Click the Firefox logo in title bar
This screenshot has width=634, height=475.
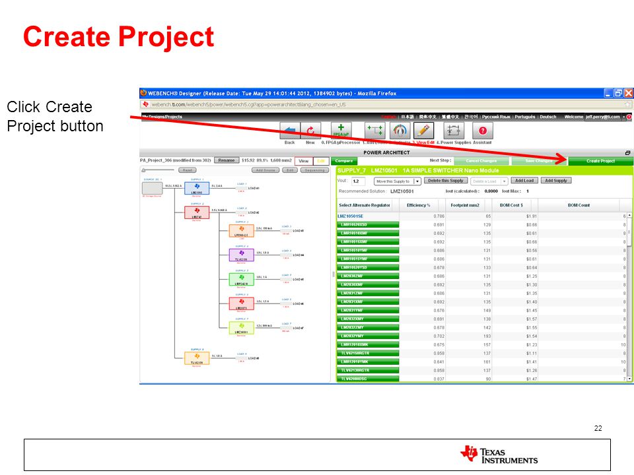click(x=143, y=93)
